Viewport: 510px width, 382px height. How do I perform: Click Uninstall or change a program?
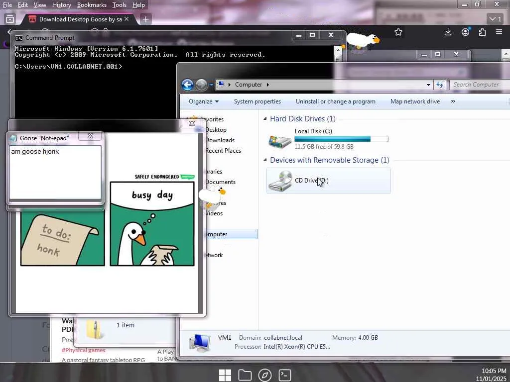(x=335, y=101)
